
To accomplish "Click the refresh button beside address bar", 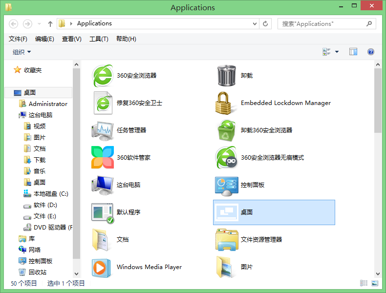I will tap(266, 23).
